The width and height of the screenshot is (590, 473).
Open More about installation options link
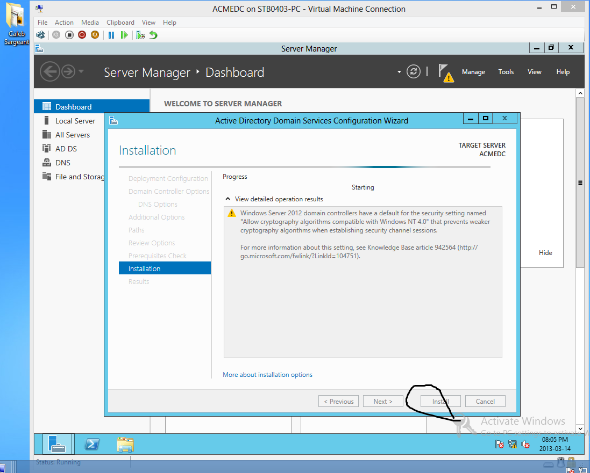pyautogui.click(x=267, y=375)
